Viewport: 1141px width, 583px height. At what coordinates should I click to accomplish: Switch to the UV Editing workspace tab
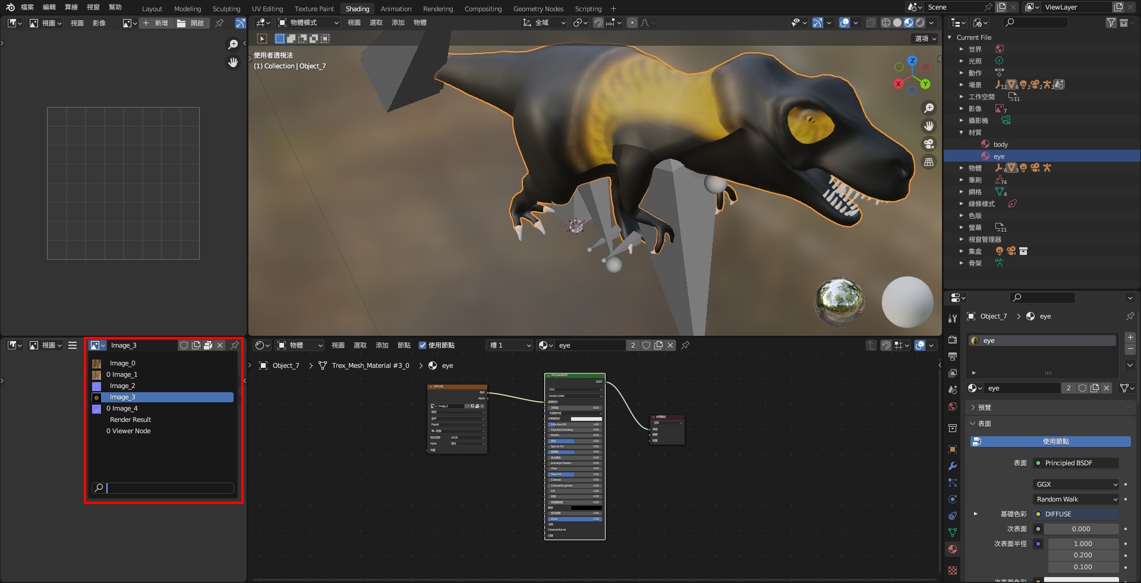click(x=267, y=9)
